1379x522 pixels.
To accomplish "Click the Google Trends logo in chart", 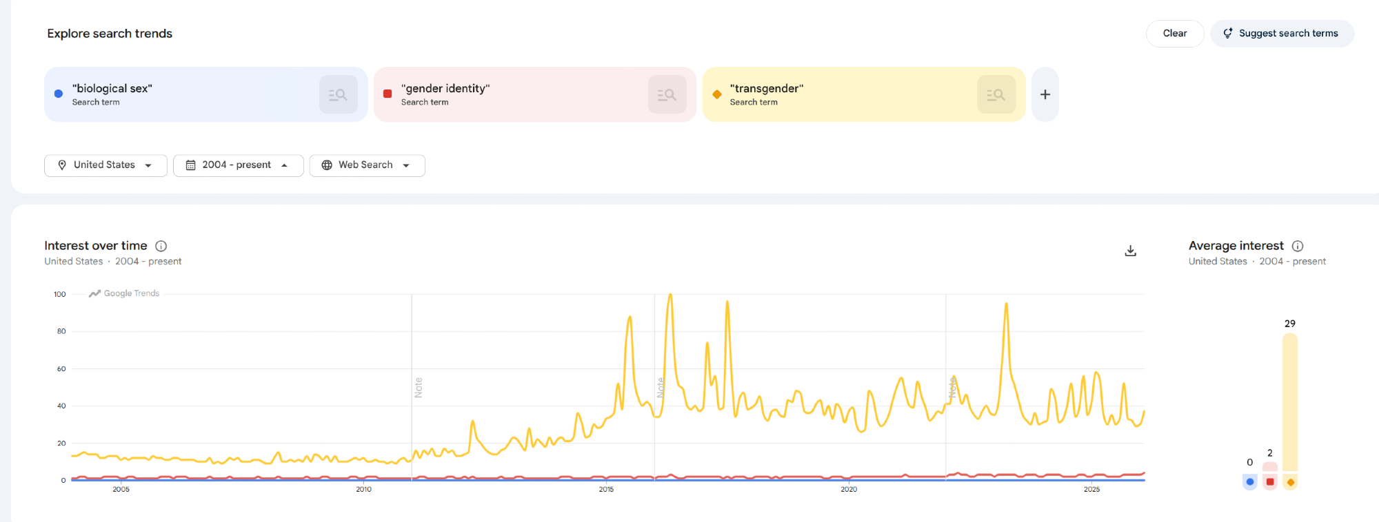I will pyautogui.click(x=125, y=293).
